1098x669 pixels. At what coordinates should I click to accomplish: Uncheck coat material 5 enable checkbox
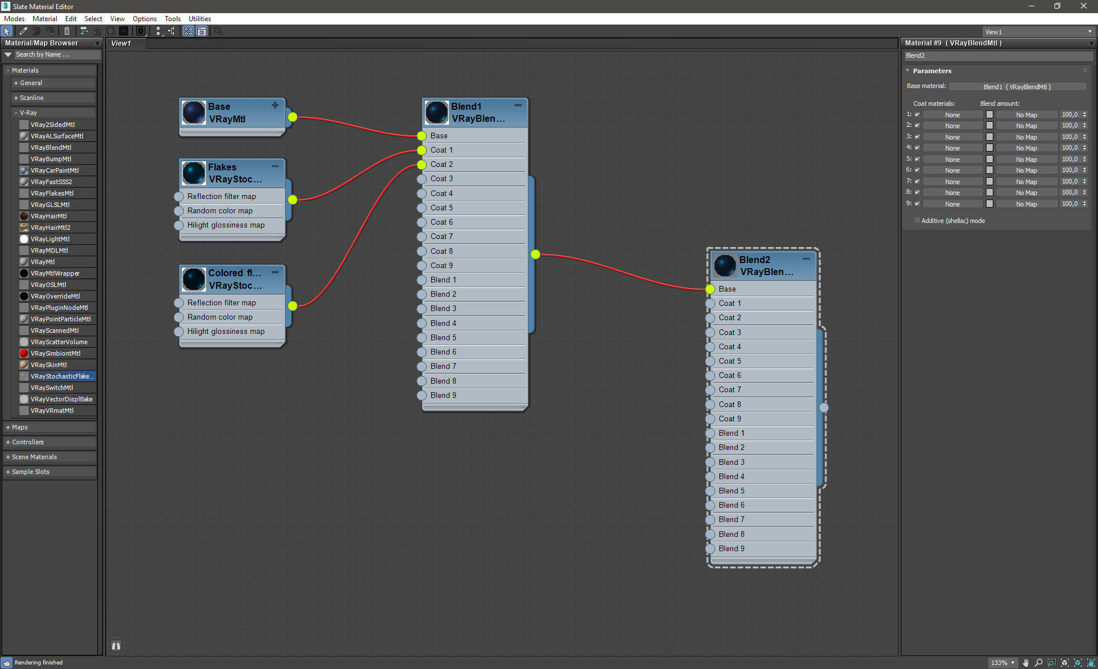coord(917,160)
